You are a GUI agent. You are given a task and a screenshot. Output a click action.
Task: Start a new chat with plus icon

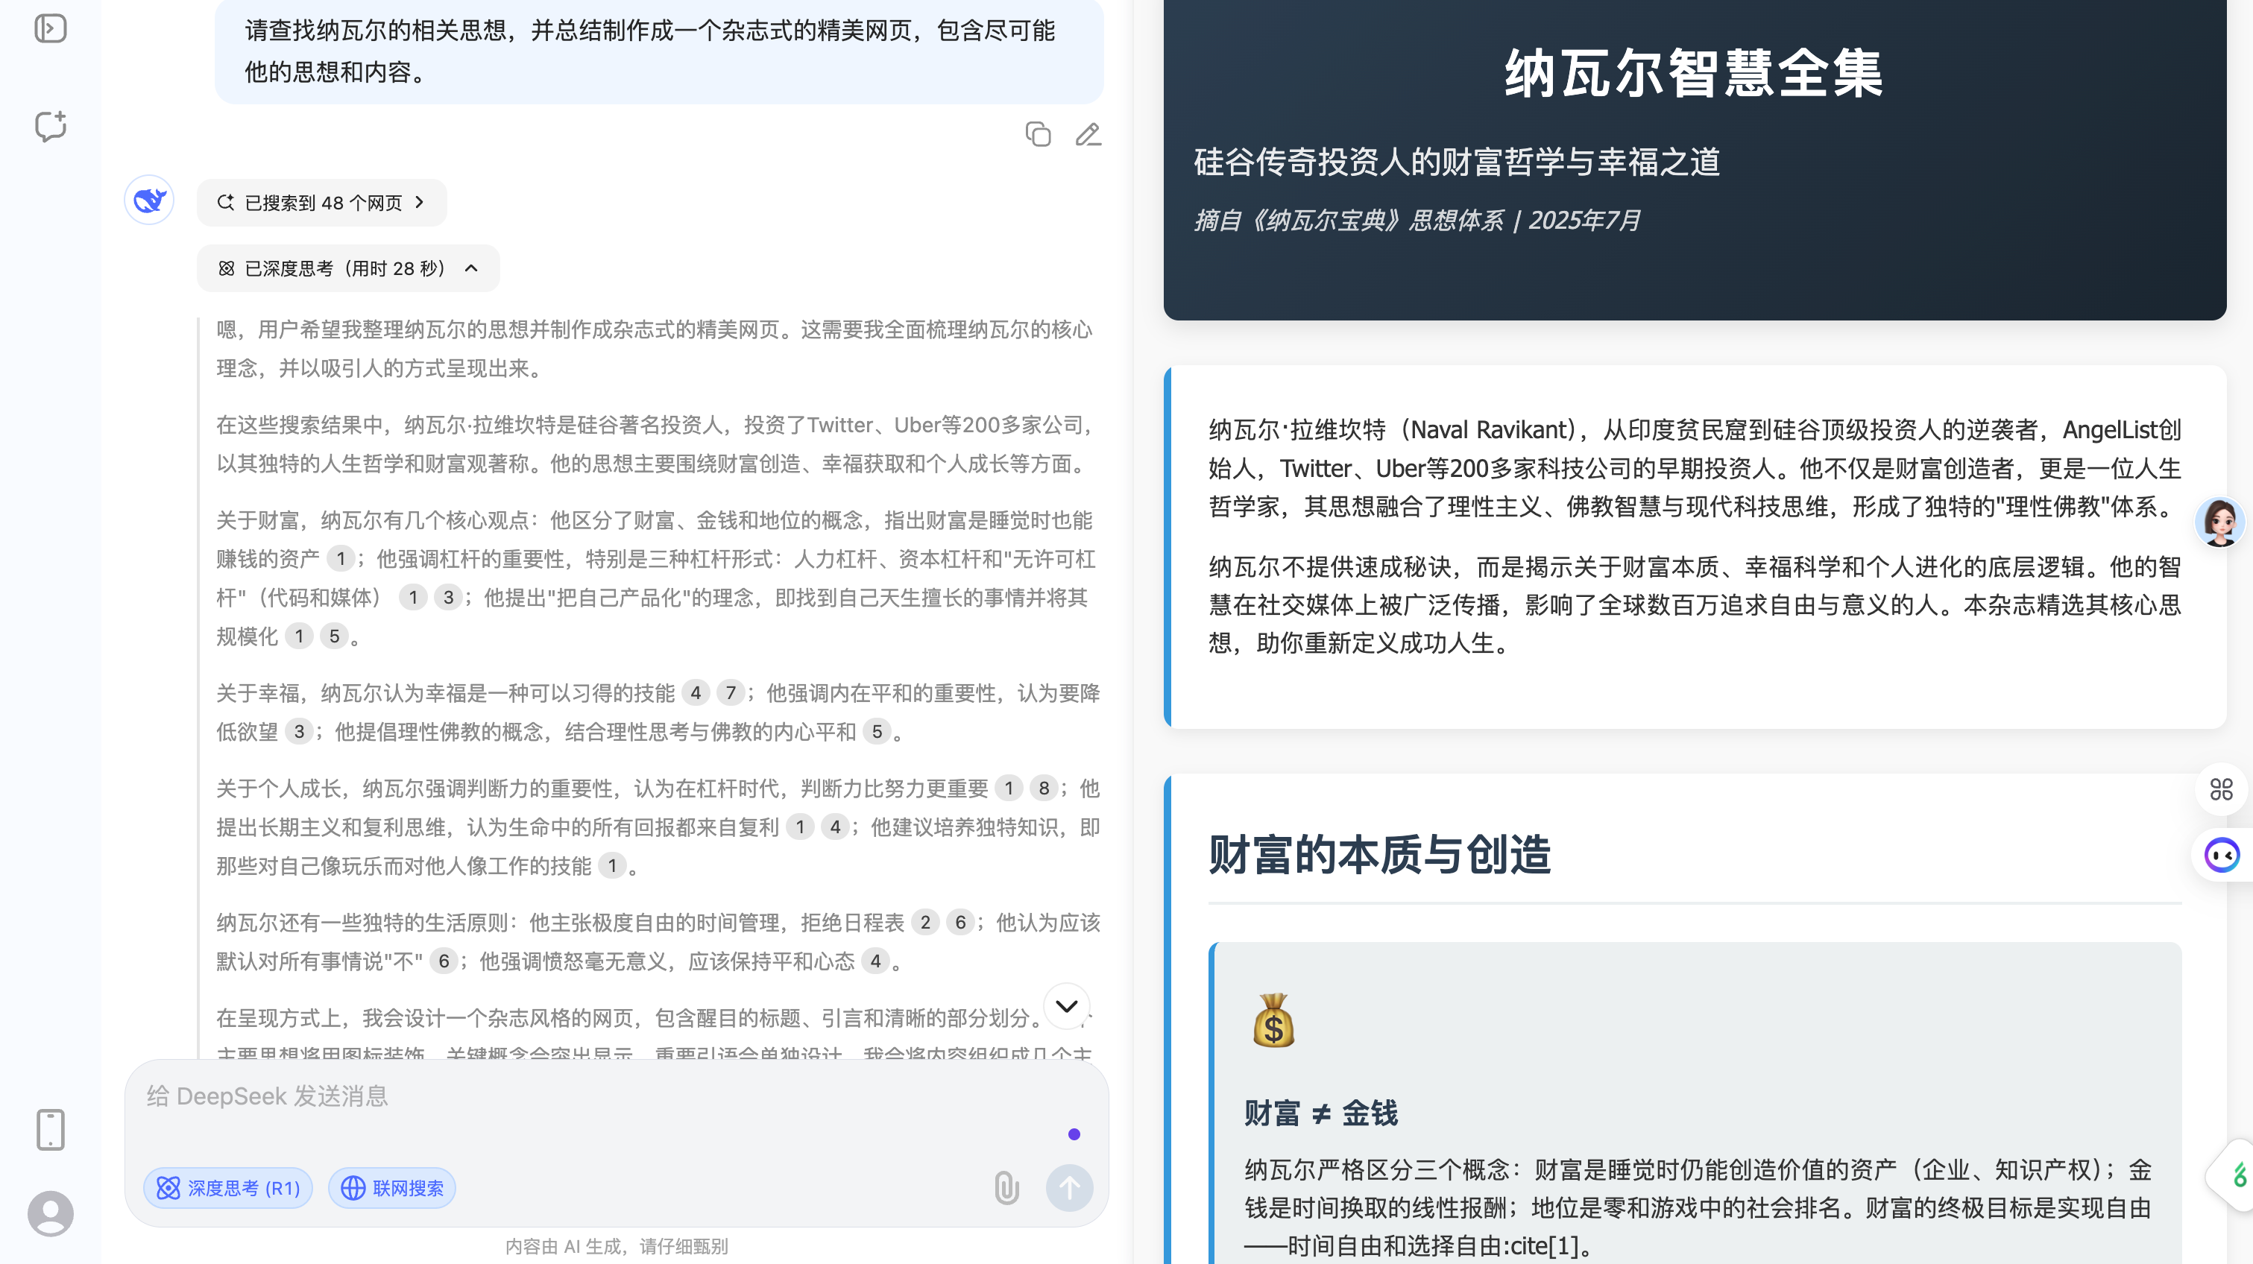pos(51,127)
